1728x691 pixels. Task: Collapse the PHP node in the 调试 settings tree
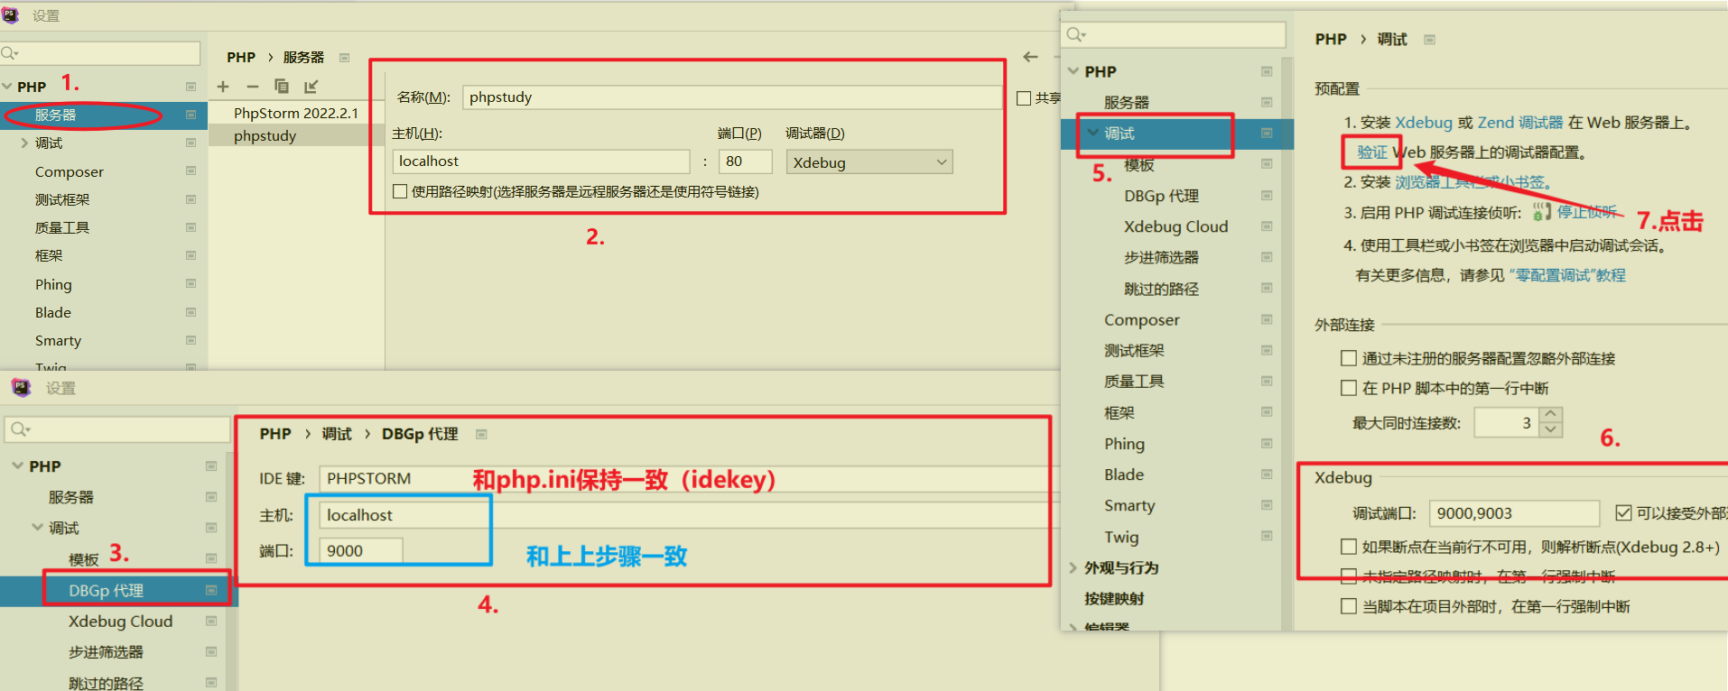pos(1073,70)
